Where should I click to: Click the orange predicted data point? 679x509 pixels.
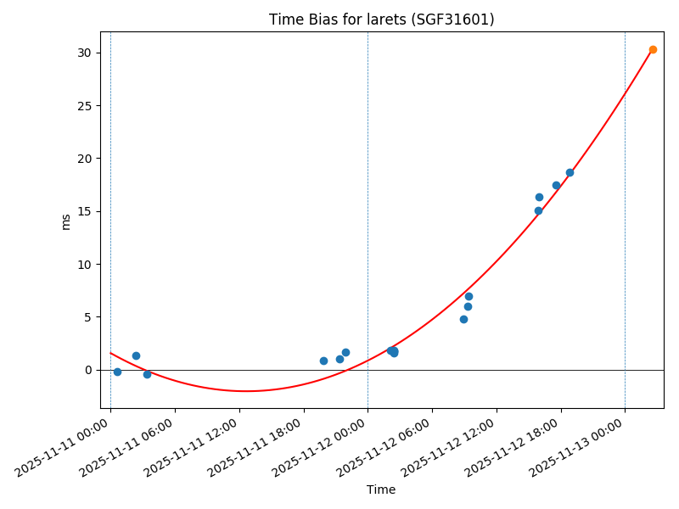coord(653,49)
